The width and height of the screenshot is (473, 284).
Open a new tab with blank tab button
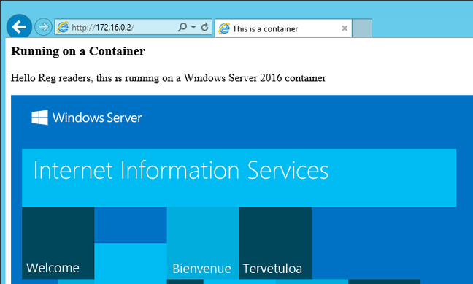pyautogui.click(x=362, y=28)
